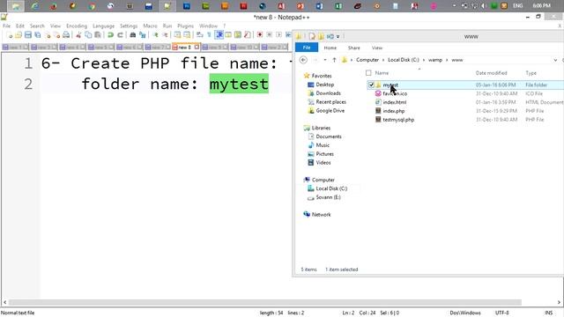This screenshot has height=317, width=564.
Task: Click Local Disk (C:) in address breadcrumb
Action: pyautogui.click(x=404, y=60)
